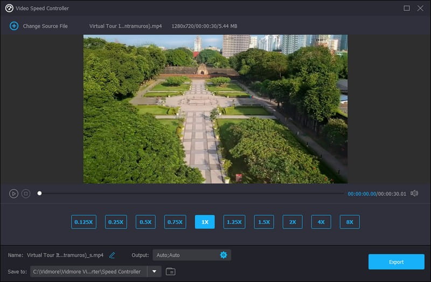The image size is (431, 282).
Task: Click the Change Source File plus icon
Action: pyautogui.click(x=14, y=26)
